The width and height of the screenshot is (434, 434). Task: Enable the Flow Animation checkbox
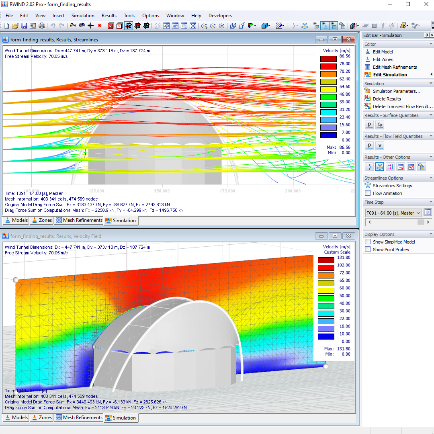pyautogui.click(x=367, y=193)
